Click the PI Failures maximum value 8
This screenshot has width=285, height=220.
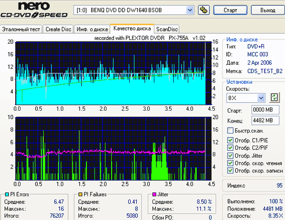pos(136,209)
